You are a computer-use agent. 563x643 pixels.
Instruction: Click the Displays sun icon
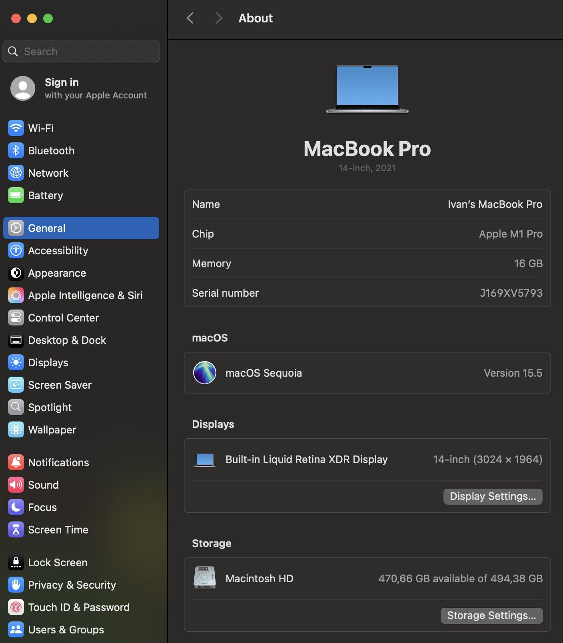[16, 362]
